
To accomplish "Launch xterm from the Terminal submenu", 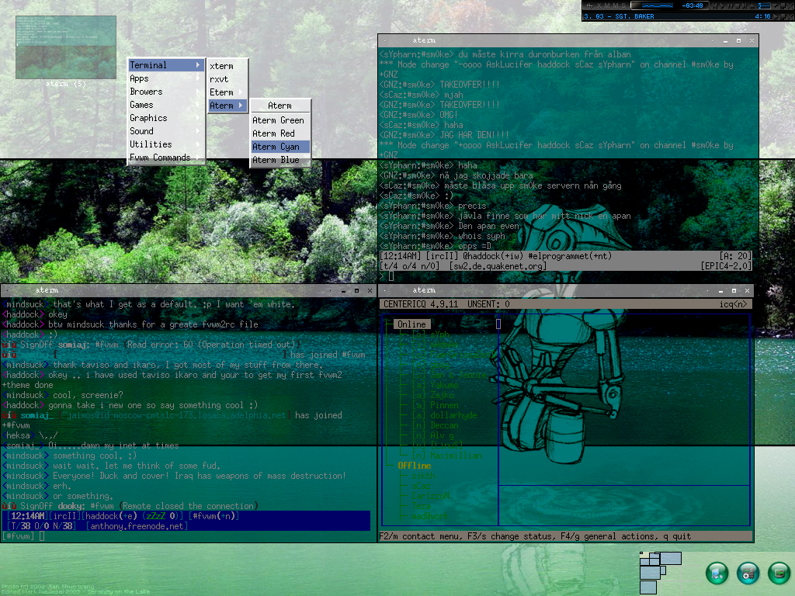I will pos(227,66).
